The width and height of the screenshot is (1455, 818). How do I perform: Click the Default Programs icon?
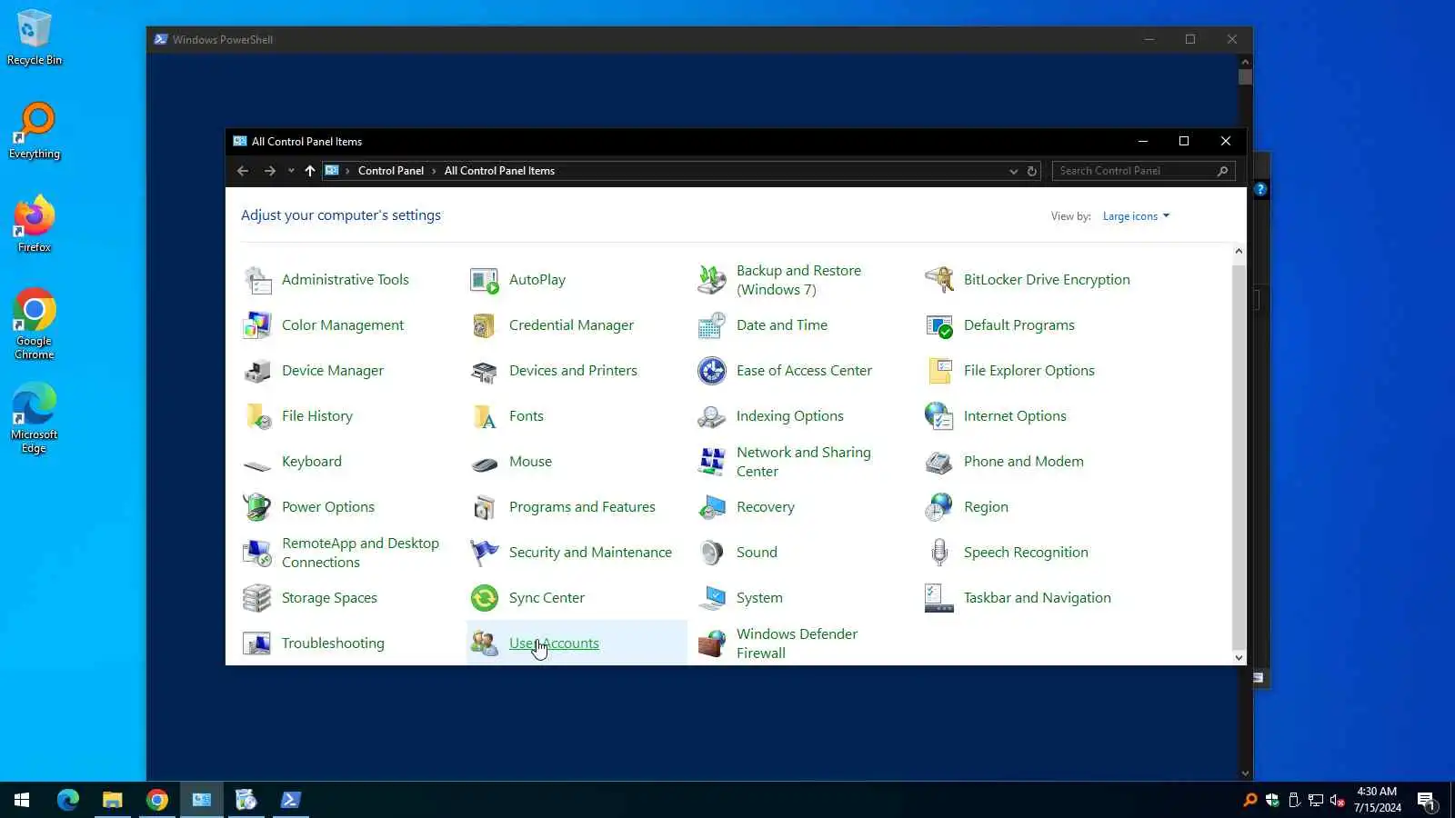[x=939, y=325]
